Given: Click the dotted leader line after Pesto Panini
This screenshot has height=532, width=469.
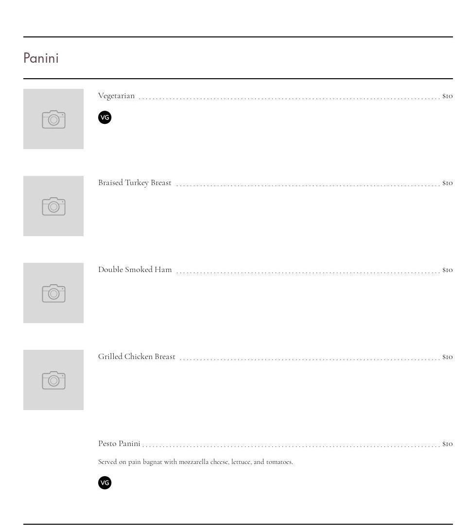Looking at the screenshot, I should (x=292, y=446).
